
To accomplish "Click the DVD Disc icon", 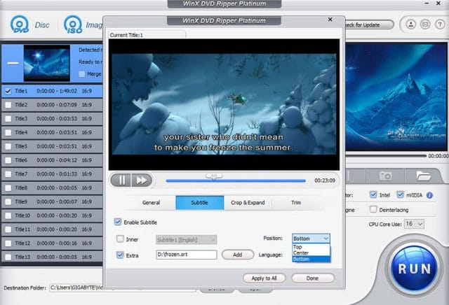I will (19, 25).
